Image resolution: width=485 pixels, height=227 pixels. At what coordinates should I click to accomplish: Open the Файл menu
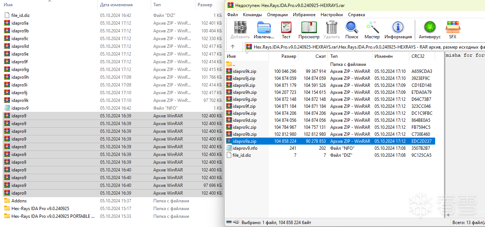point(232,15)
